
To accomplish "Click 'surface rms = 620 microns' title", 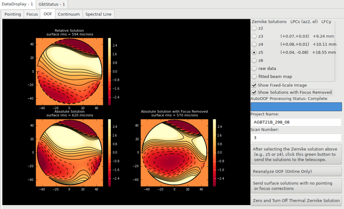I will pos(70,115).
